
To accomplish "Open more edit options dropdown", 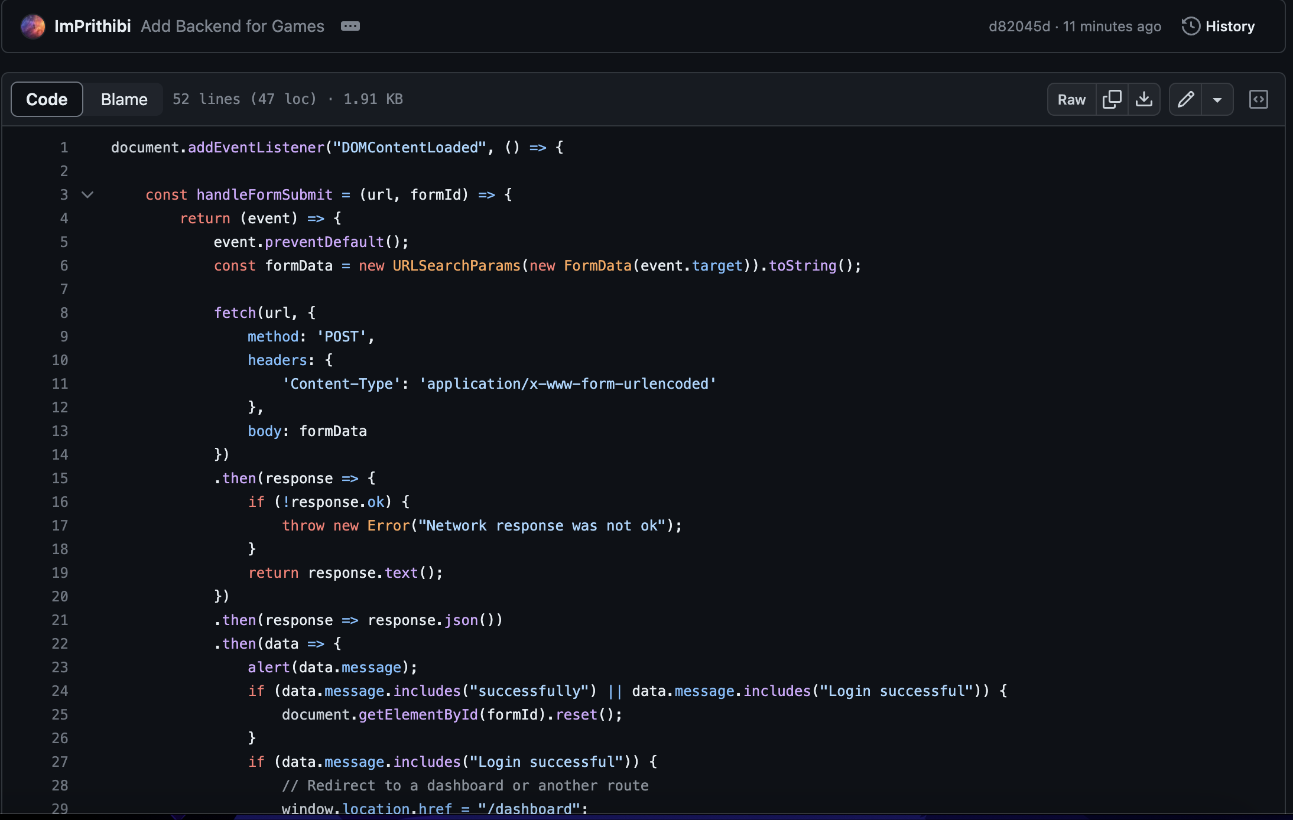I will [x=1217, y=99].
